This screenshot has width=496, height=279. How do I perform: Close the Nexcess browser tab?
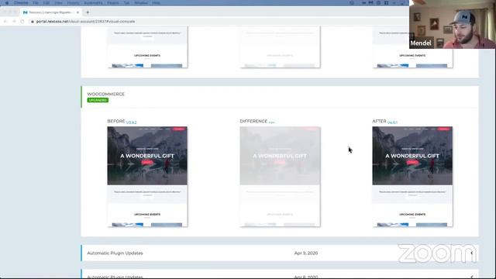[77, 12]
